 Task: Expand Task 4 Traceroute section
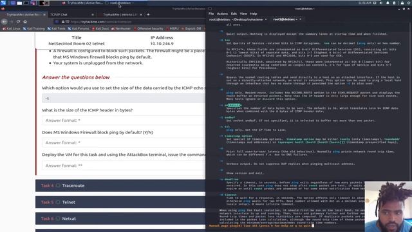[x=120, y=186]
